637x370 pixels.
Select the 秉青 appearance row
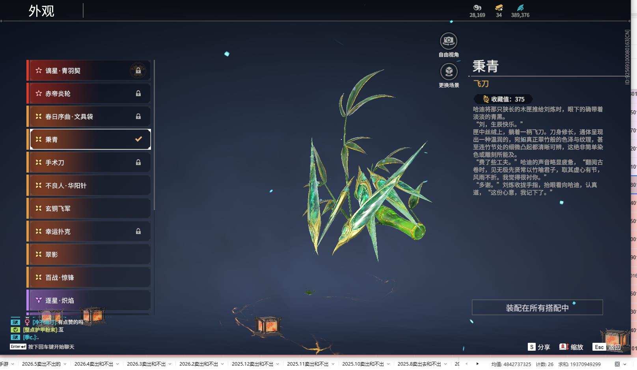(89, 139)
